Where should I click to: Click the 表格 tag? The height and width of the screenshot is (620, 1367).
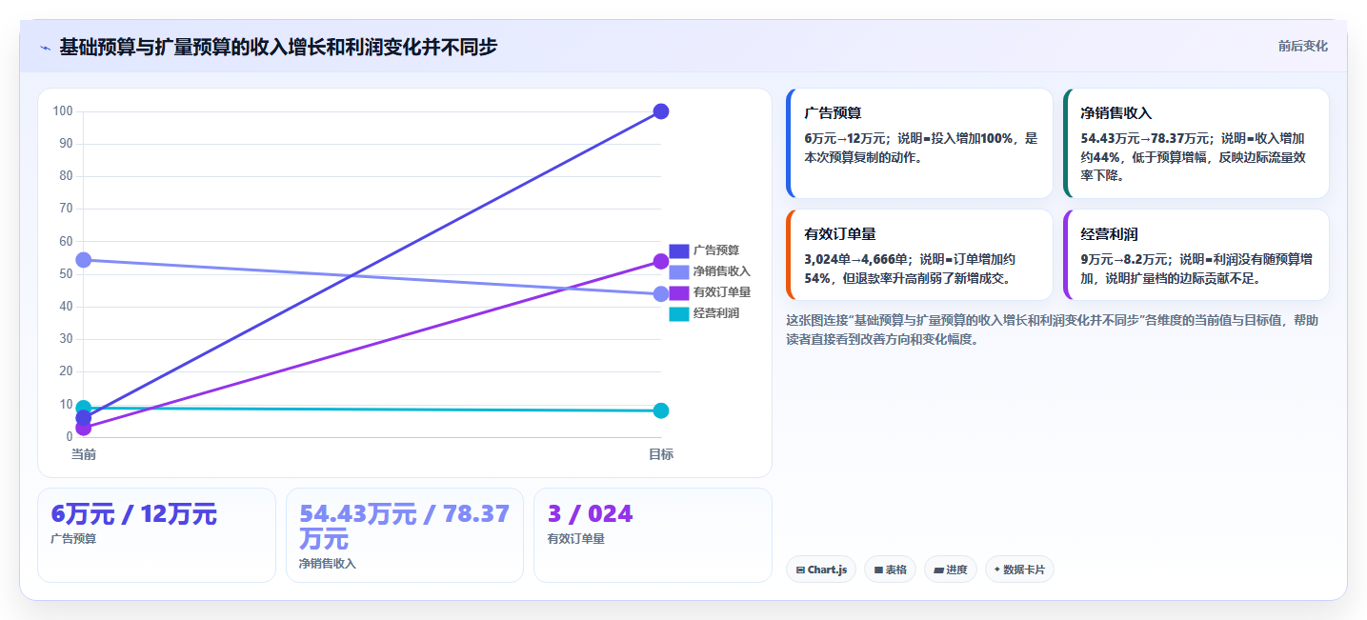click(x=890, y=570)
